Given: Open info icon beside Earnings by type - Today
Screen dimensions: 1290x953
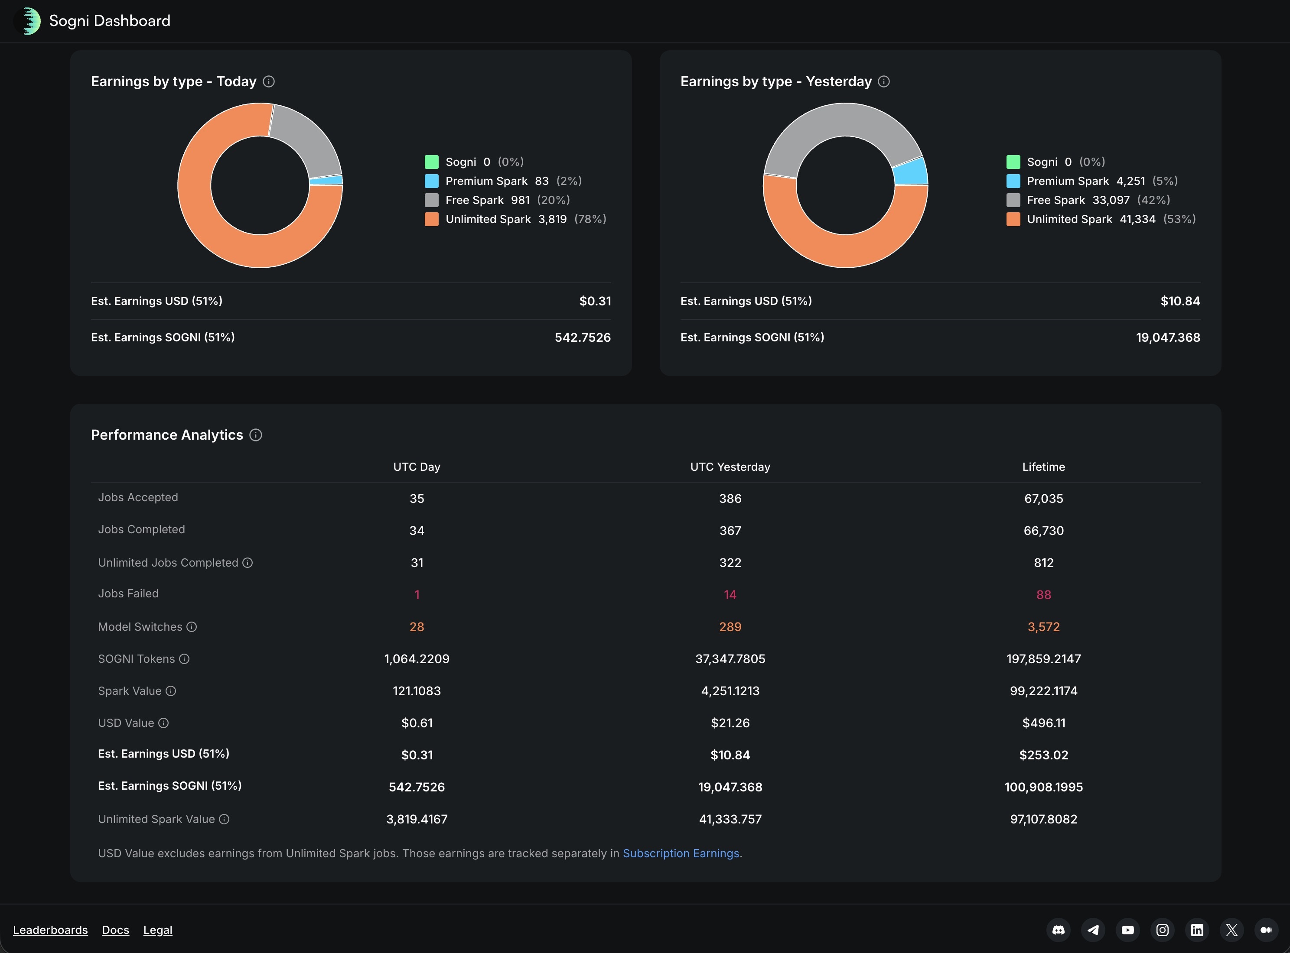Looking at the screenshot, I should pos(268,81).
